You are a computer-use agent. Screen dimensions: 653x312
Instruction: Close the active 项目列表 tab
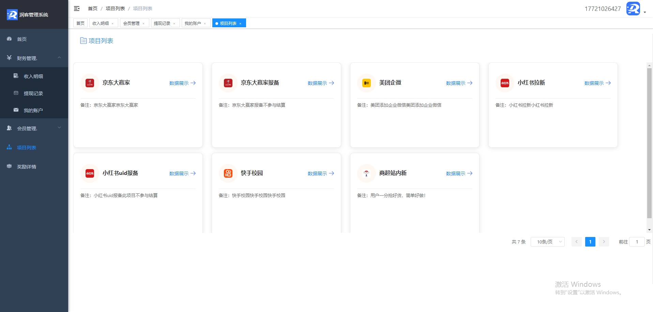pyautogui.click(x=240, y=24)
